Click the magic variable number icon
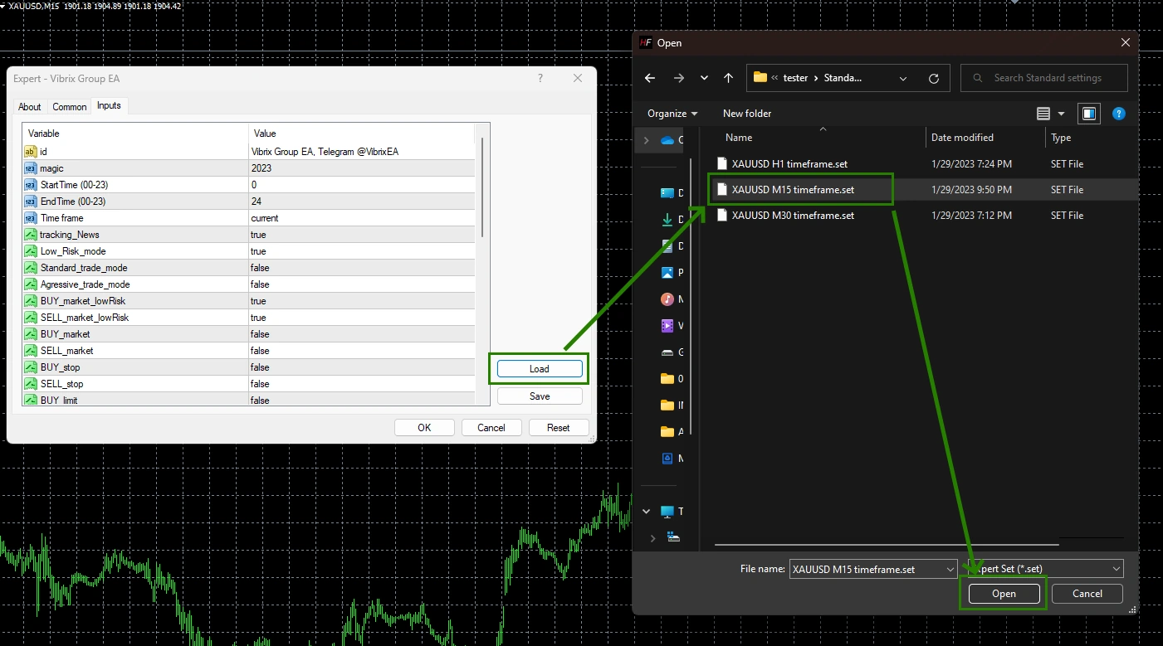This screenshot has width=1163, height=646. click(x=31, y=168)
